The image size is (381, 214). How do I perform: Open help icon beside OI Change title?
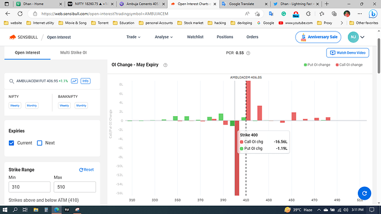pyautogui.click(x=165, y=65)
